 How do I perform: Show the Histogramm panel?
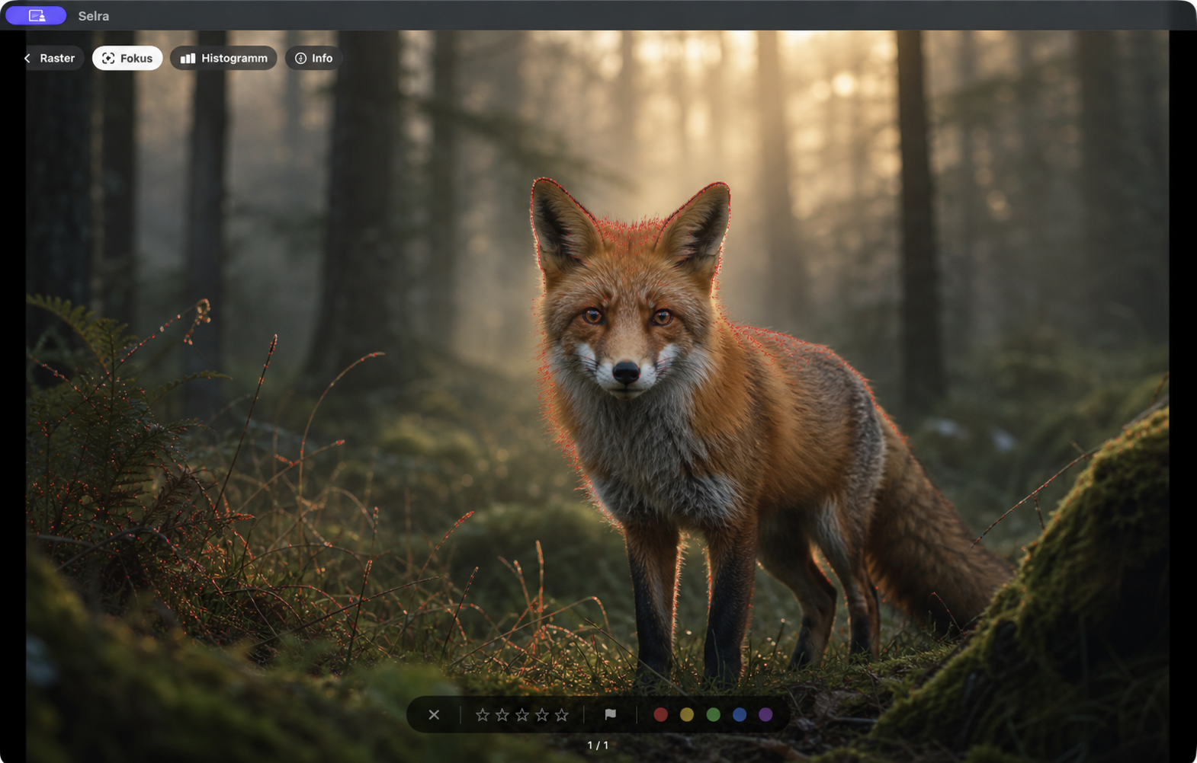pyautogui.click(x=223, y=58)
